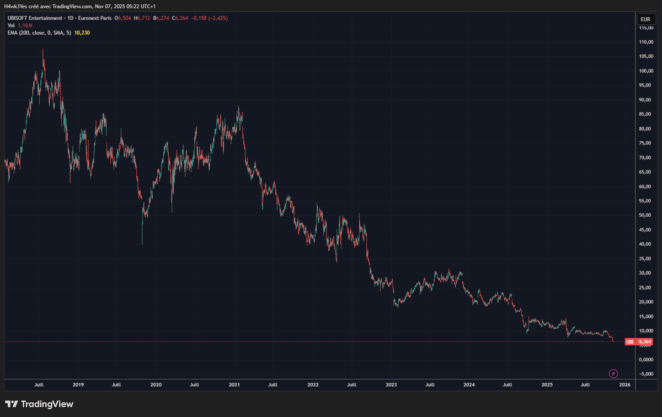This screenshot has width=662, height=417.
Task: Click the yellow EMA value 10,230
Action: point(82,33)
